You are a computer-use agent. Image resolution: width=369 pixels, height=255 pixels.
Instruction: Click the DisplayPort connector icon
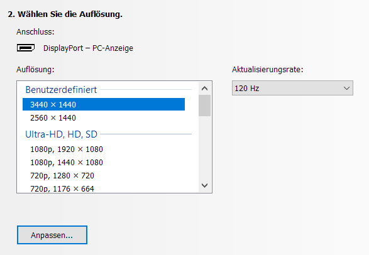tap(26, 48)
